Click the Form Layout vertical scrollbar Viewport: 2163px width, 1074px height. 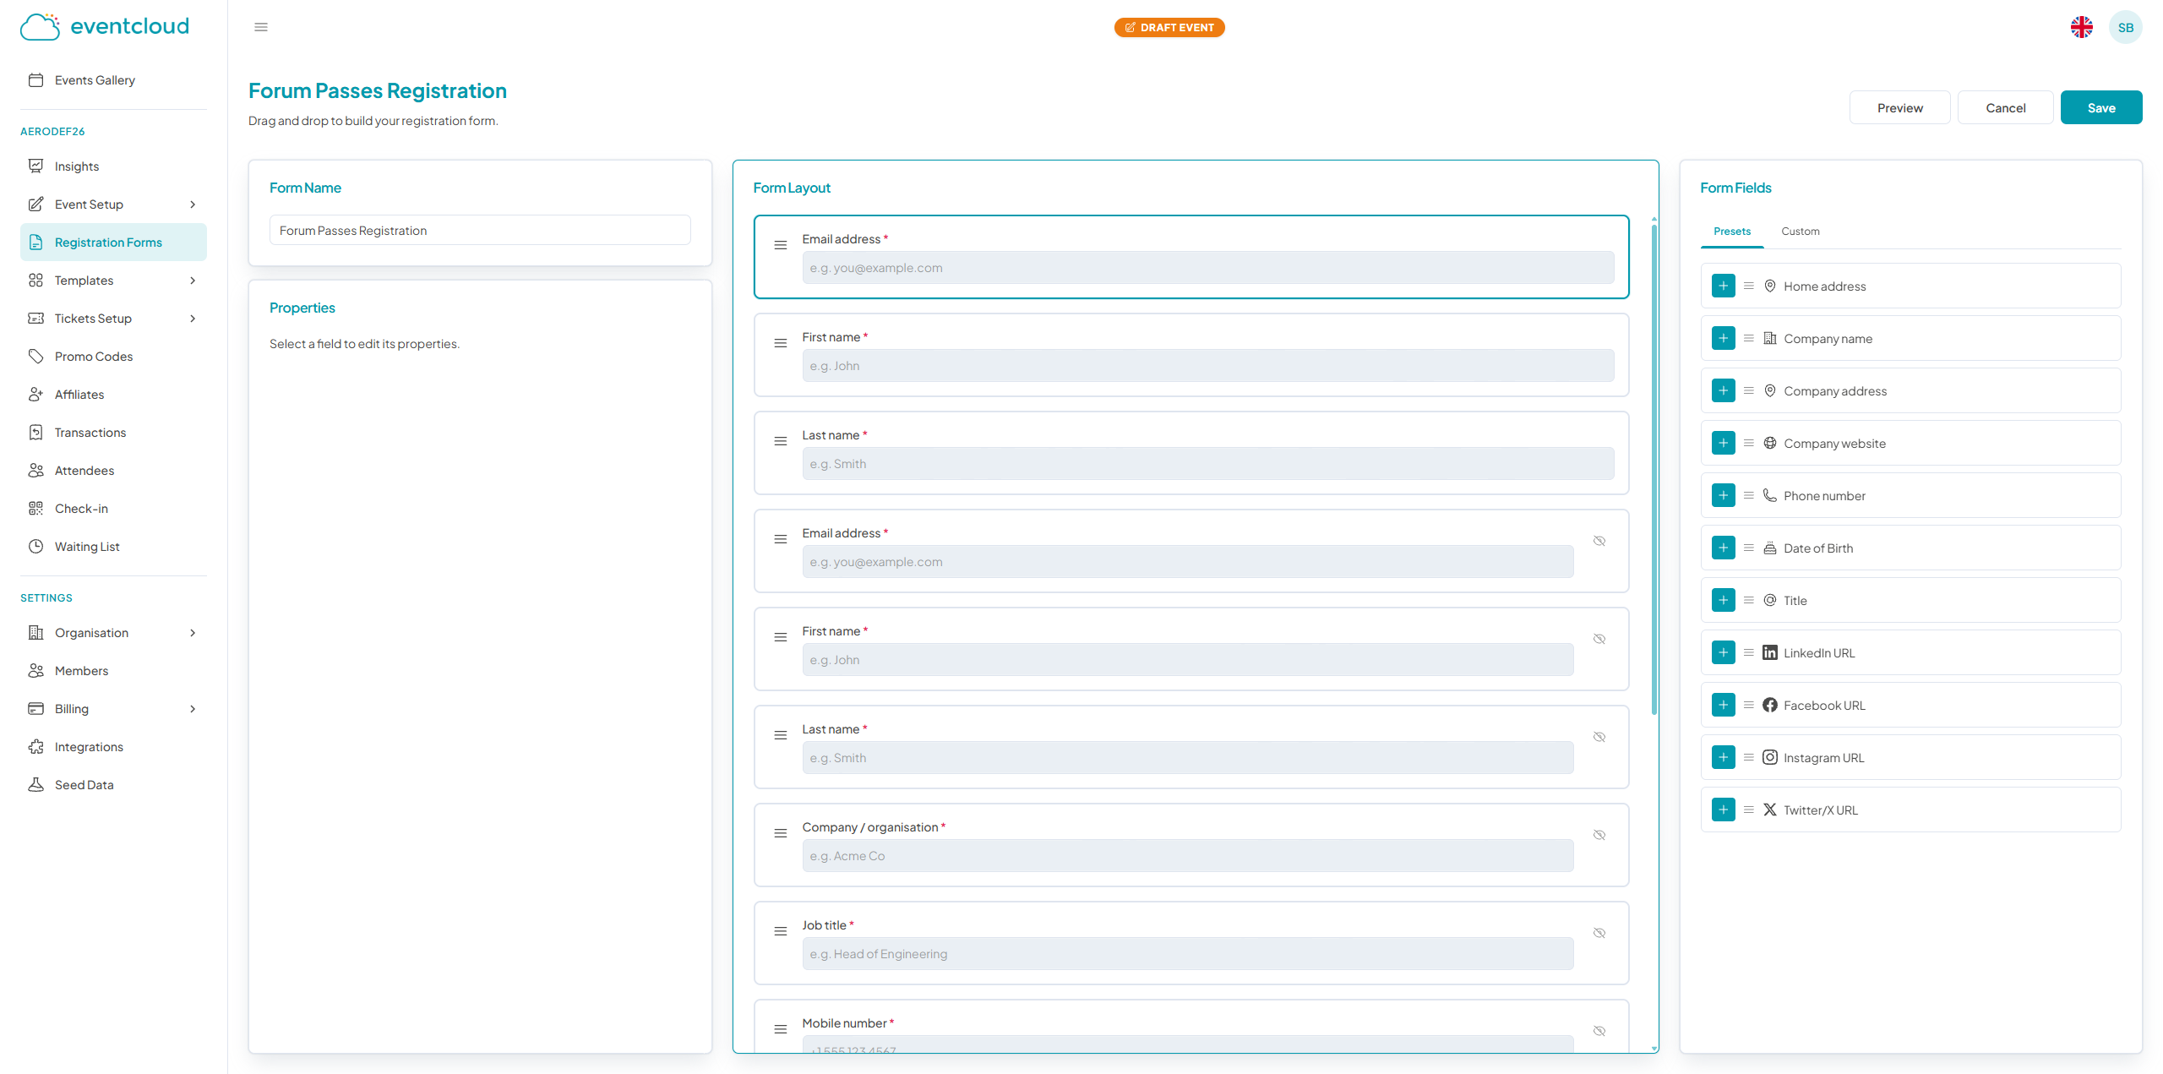[x=1654, y=469]
